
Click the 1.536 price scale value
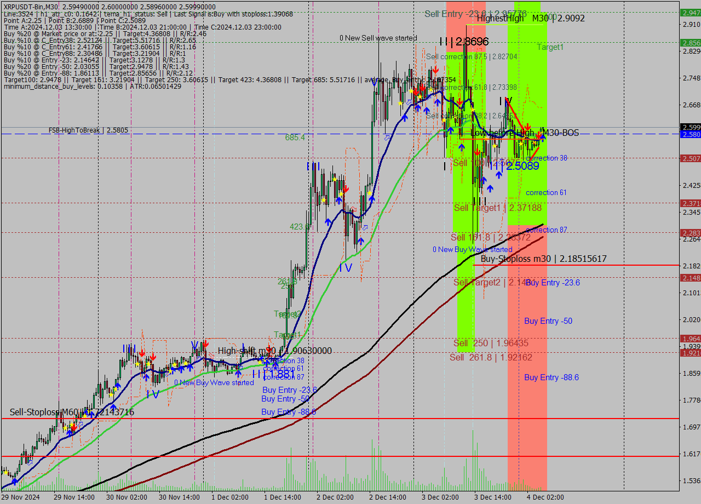(x=691, y=480)
